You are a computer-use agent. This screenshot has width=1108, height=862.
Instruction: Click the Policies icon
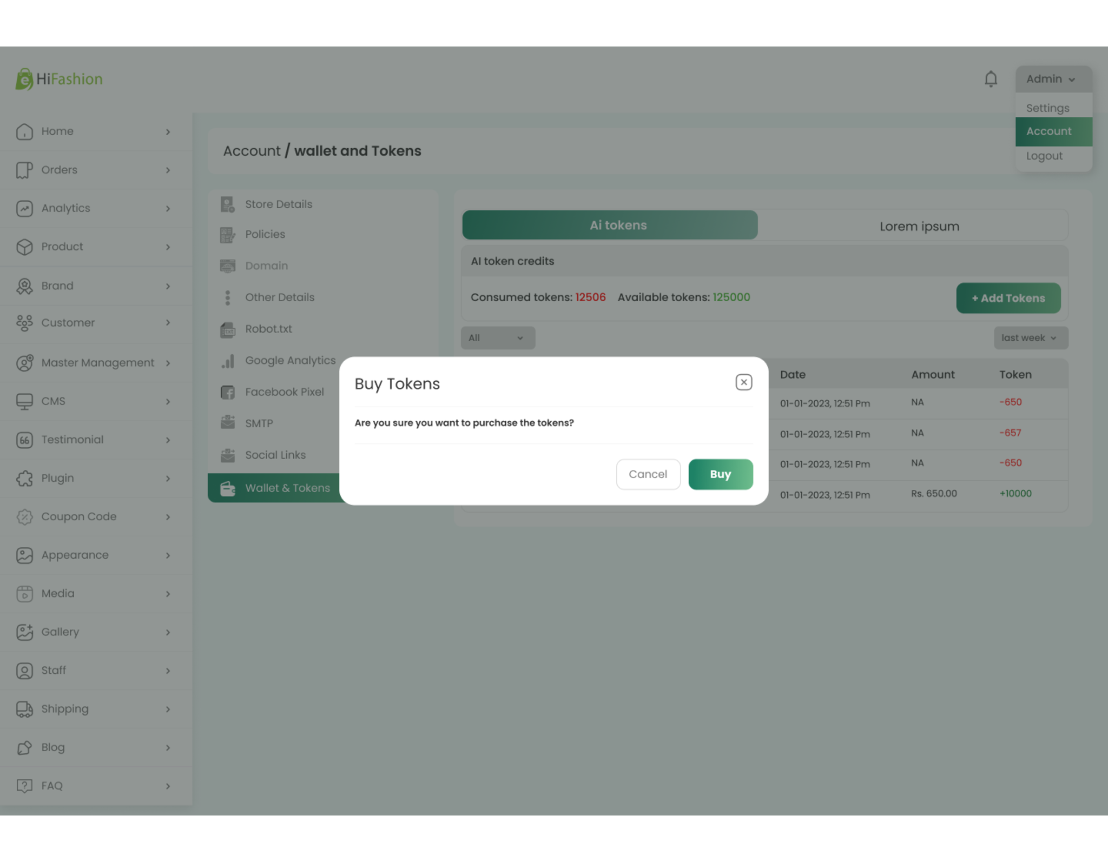(x=228, y=235)
